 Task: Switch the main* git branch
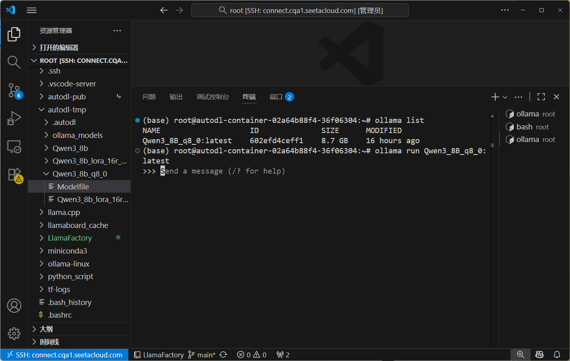[x=202, y=355]
